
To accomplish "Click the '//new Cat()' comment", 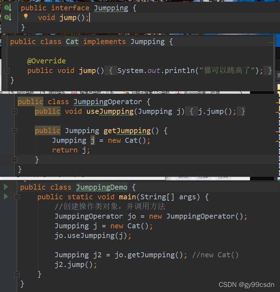I will tap(215, 255).
